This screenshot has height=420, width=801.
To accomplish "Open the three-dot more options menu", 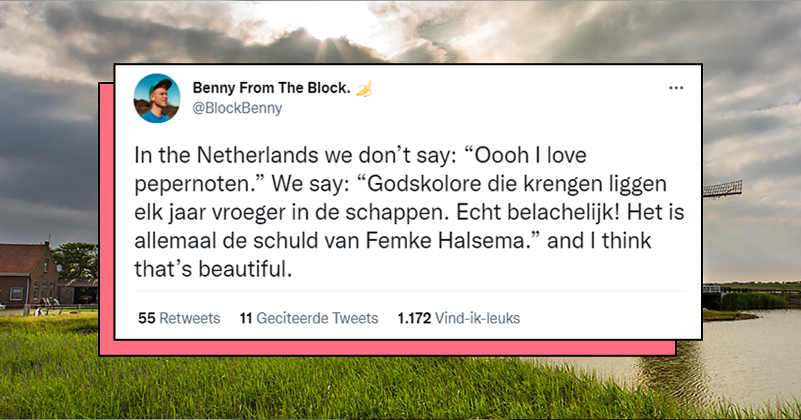I will pos(676,88).
